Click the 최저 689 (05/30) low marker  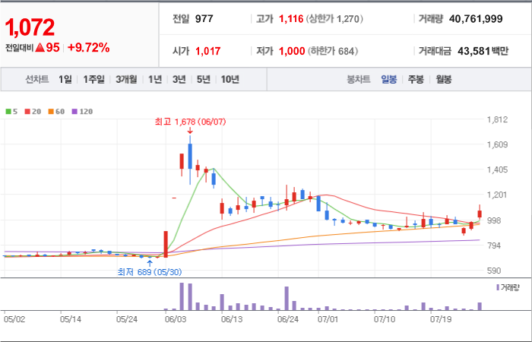tap(150, 272)
